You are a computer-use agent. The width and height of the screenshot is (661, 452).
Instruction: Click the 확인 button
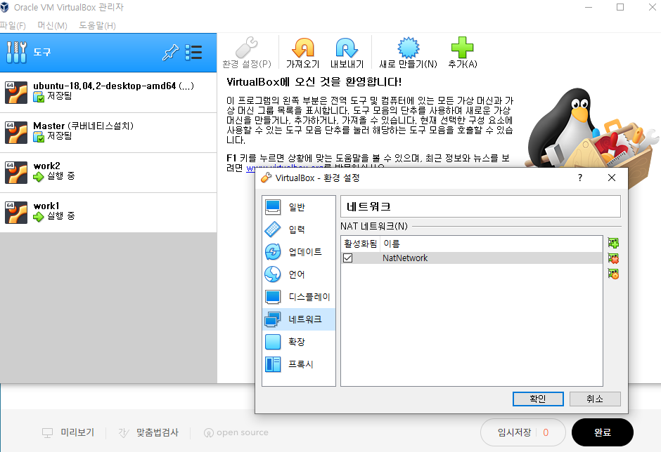pyautogui.click(x=538, y=399)
